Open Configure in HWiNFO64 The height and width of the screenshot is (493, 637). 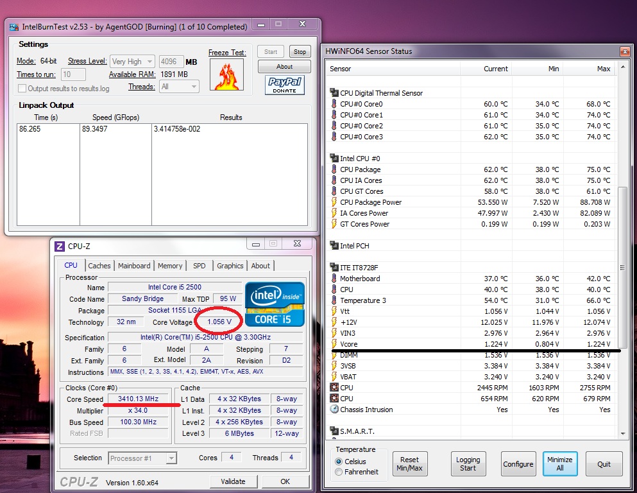[x=518, y=463]
